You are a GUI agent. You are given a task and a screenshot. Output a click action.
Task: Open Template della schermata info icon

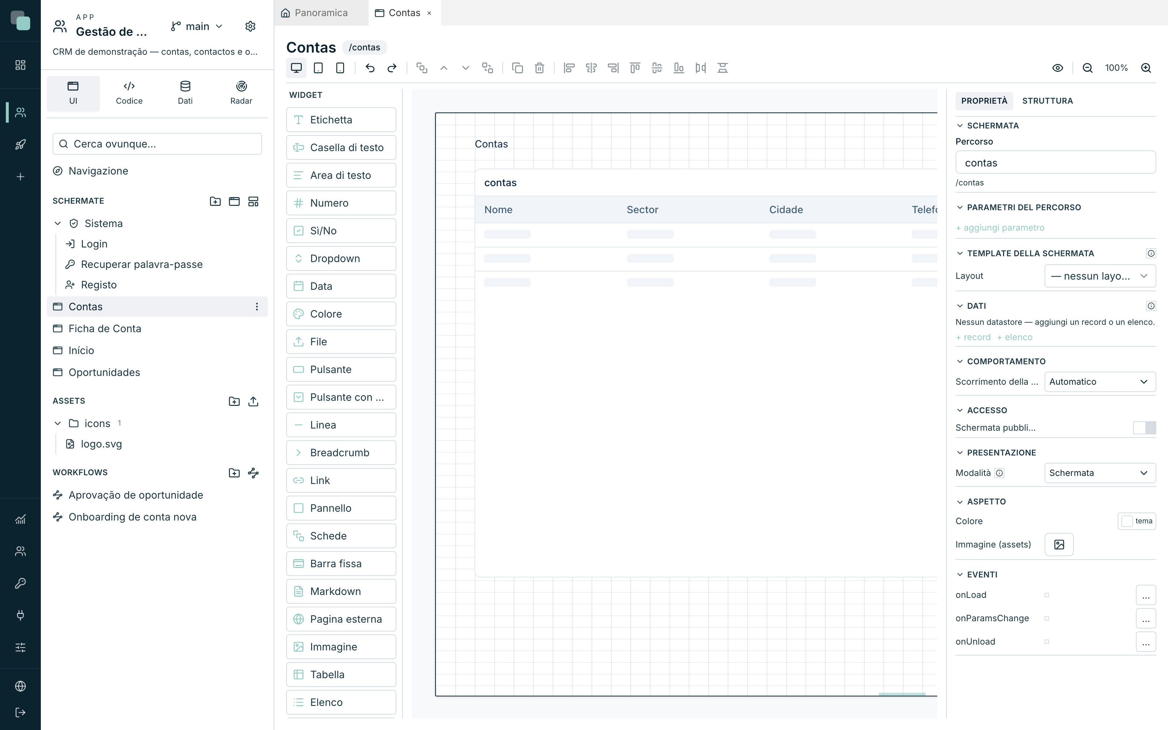pyautogui.click(x=1151, y=253)
